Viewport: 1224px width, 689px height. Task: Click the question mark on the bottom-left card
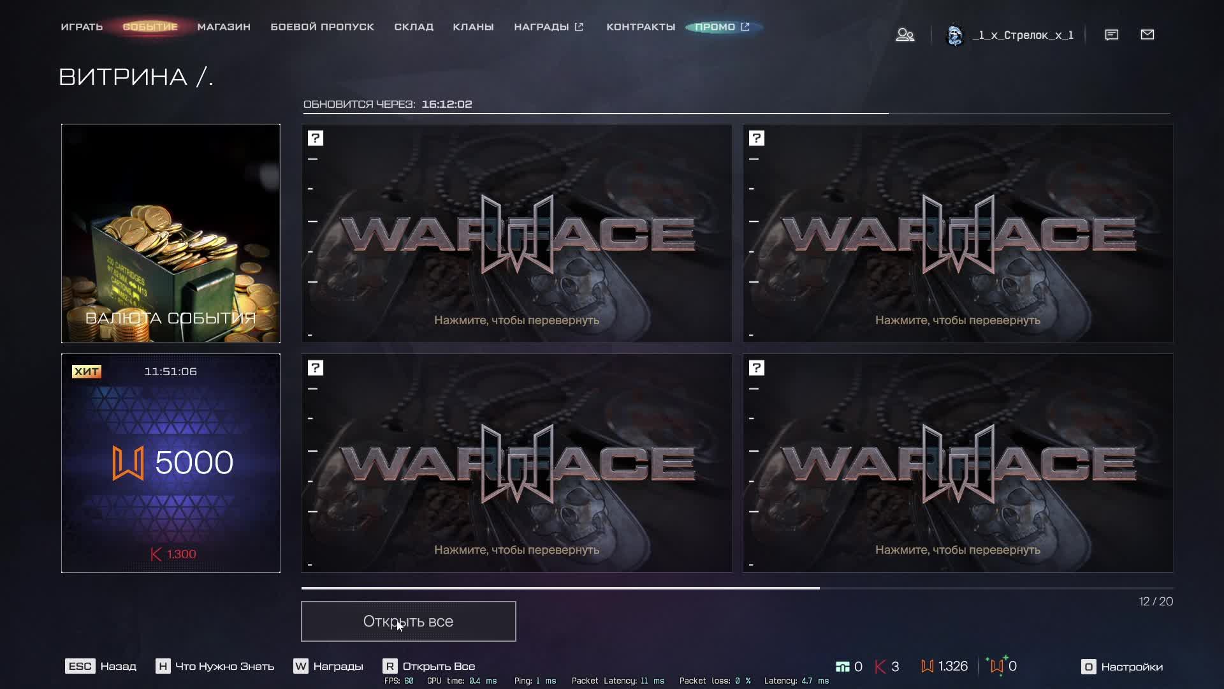(316, 368)
